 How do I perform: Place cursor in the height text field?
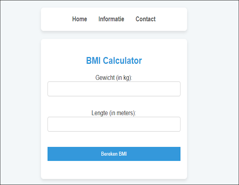click(114, 124)
